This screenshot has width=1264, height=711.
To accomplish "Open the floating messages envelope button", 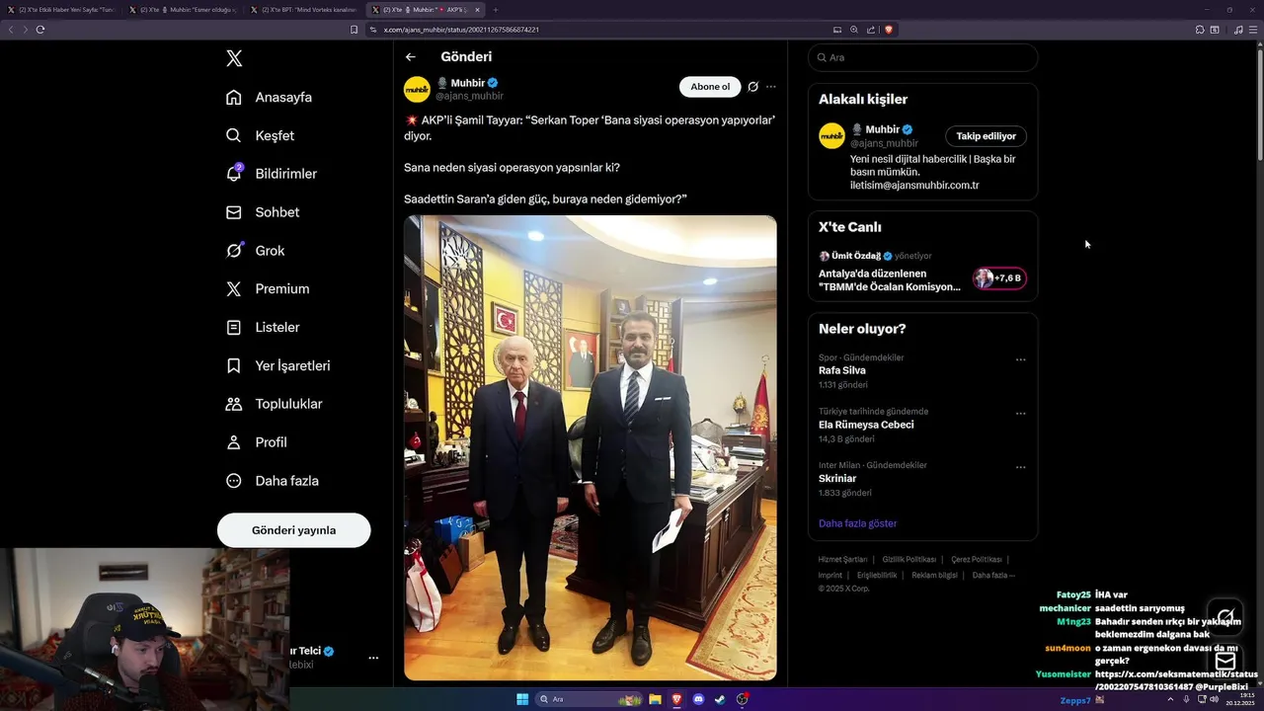I will pos(1225,662).
